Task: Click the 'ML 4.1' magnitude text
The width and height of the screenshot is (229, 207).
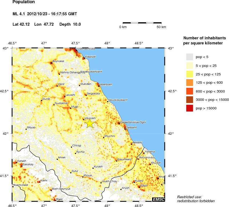Action: [x=19, y=14]
